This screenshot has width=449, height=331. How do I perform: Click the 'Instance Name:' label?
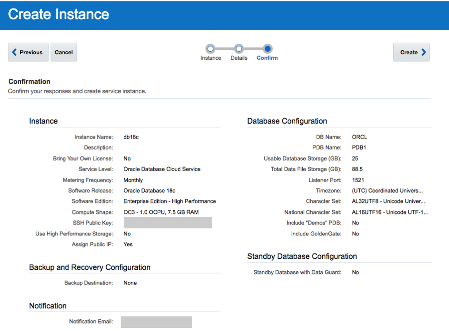pos(94,137)
